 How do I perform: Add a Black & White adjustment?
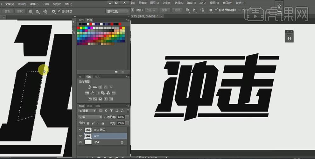pyautogui.click(x=98, y=93)
